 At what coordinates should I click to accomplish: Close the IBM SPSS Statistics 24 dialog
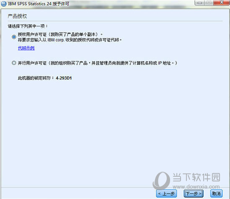coord(222,3)
